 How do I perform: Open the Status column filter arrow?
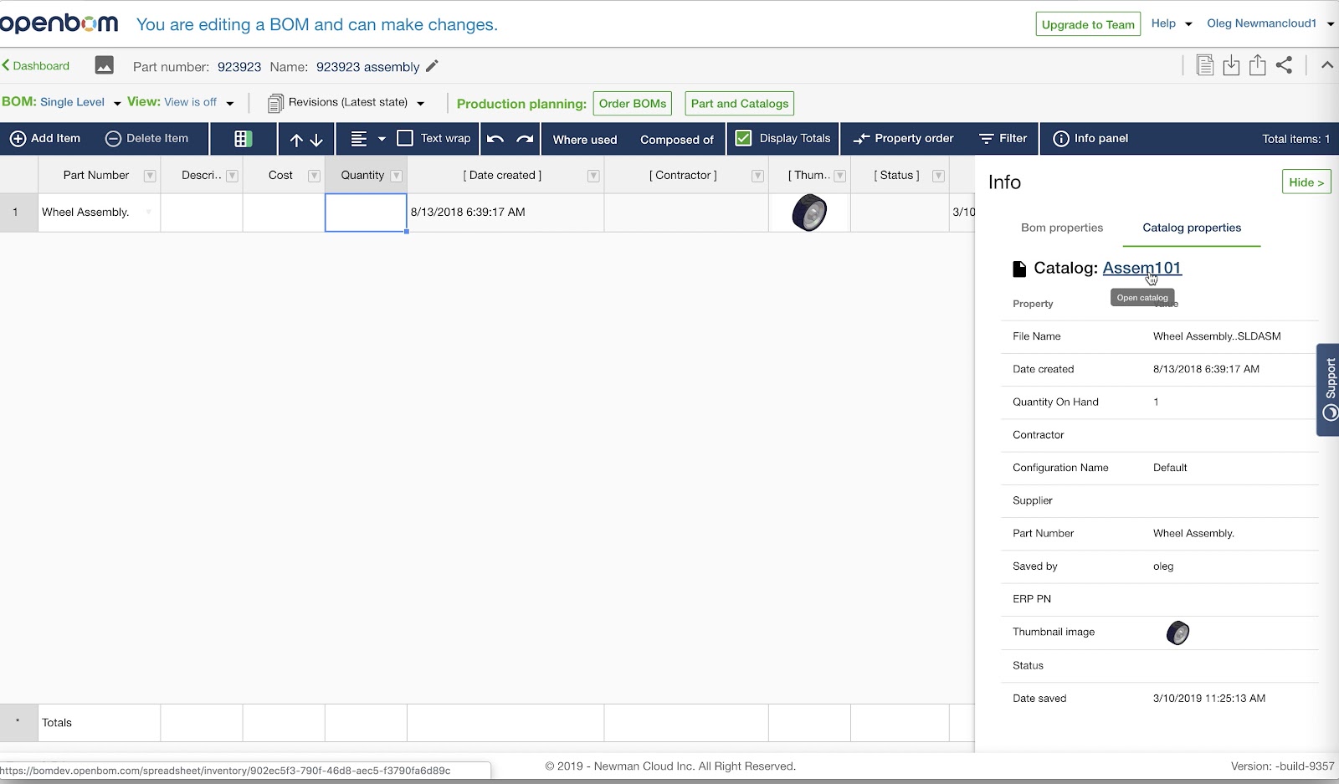click(939, 176)
